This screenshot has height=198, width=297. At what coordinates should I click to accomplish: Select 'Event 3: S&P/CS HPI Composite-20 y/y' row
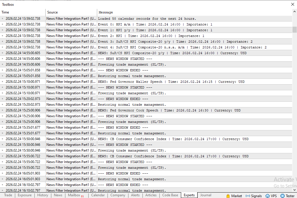click(146, 42)
